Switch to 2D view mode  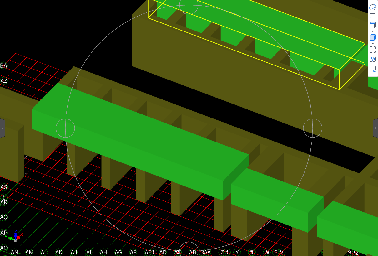coord(372,17)
